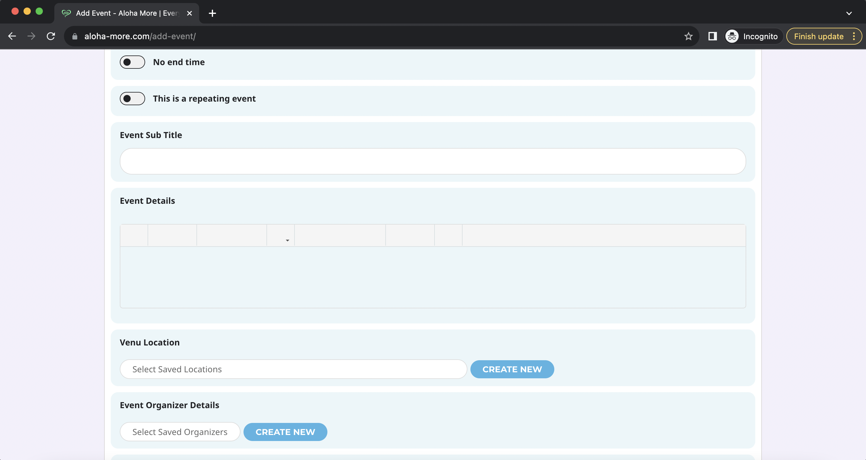Open a new browser tab

[x=212, y=13]
